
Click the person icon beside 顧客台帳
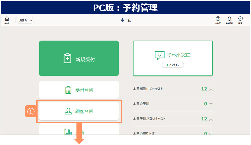[x=68, y=111]
